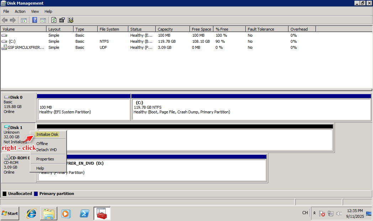373x221 pixels.
Task: Click the Show/Hide Action Pane icon
Action: 43,20
